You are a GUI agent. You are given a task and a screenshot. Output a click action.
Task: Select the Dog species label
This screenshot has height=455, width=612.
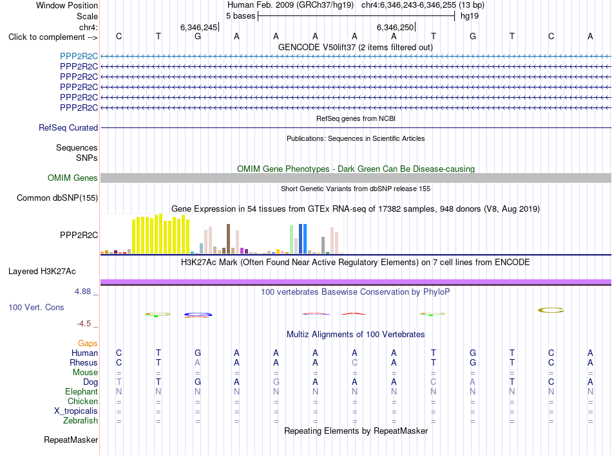tap(90, 382)
